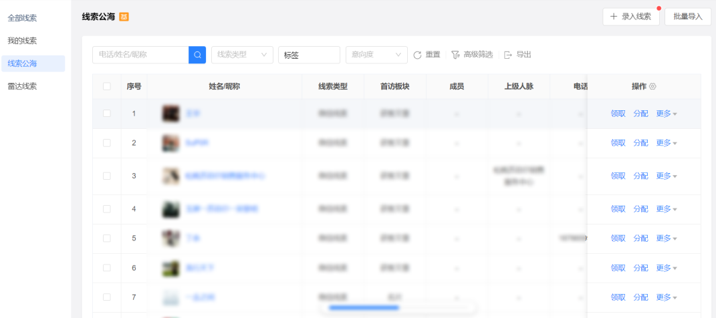This screenshot has height=318, width=716.
Task: Check the checkbox for row 7
Action: pos(107,297)
